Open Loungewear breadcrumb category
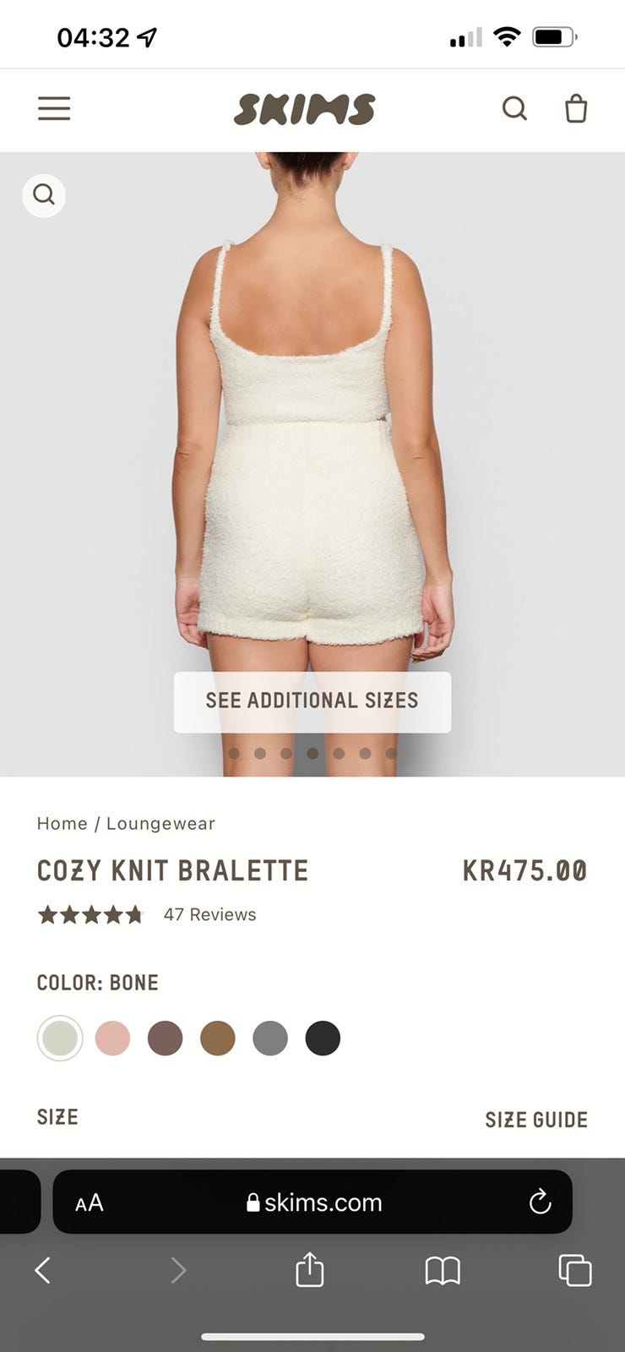Screen dimensions: 625x1352 point(160,824)
